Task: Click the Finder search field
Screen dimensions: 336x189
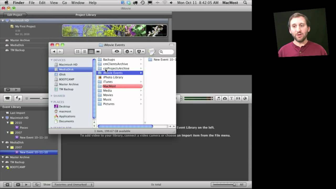Action: (166, 52)
